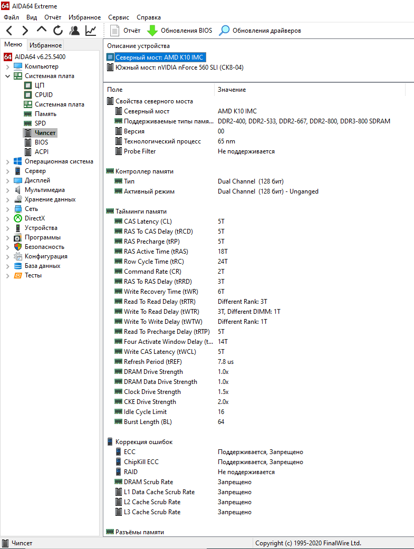Select the Технологический процесс row

[x=258, y=141]
